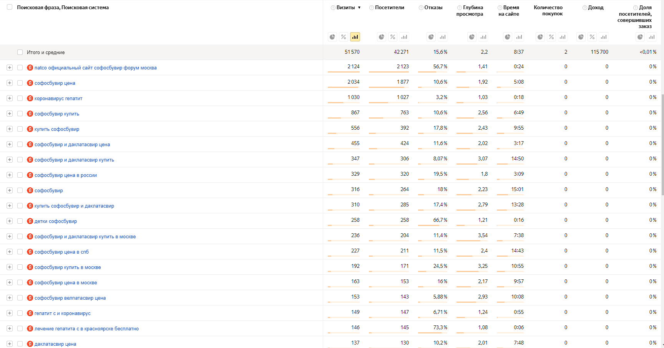Sort by Количество покупок column header
The height and width of the screenshot is (348, 664).
point(548,11)
